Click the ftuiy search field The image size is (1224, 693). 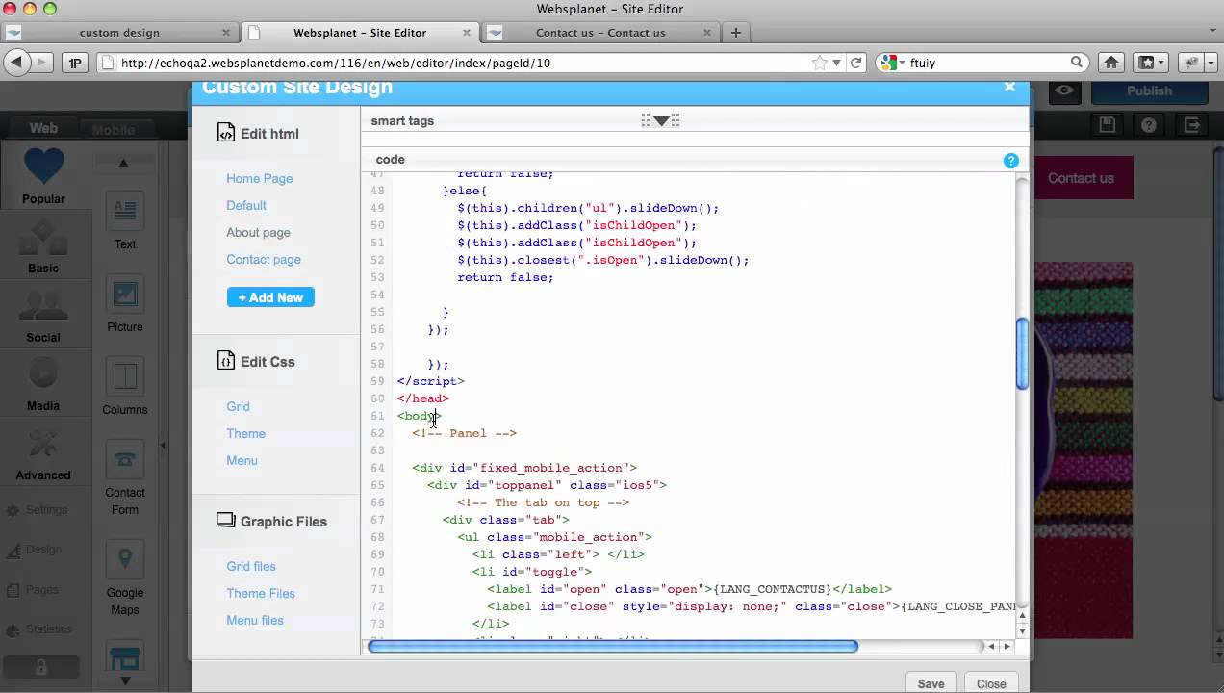[x=986, y=63]
